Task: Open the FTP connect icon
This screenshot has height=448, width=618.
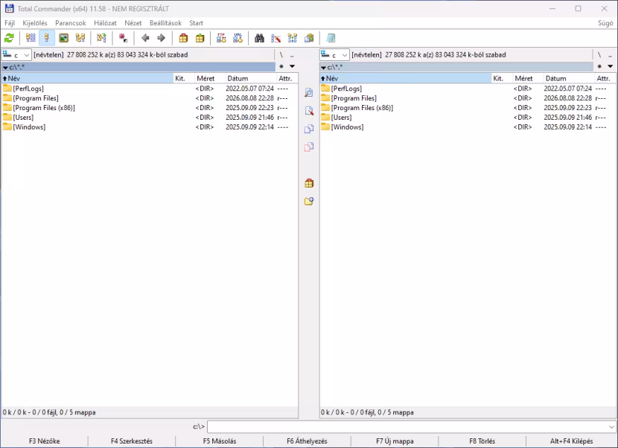Action: point(221,38)
